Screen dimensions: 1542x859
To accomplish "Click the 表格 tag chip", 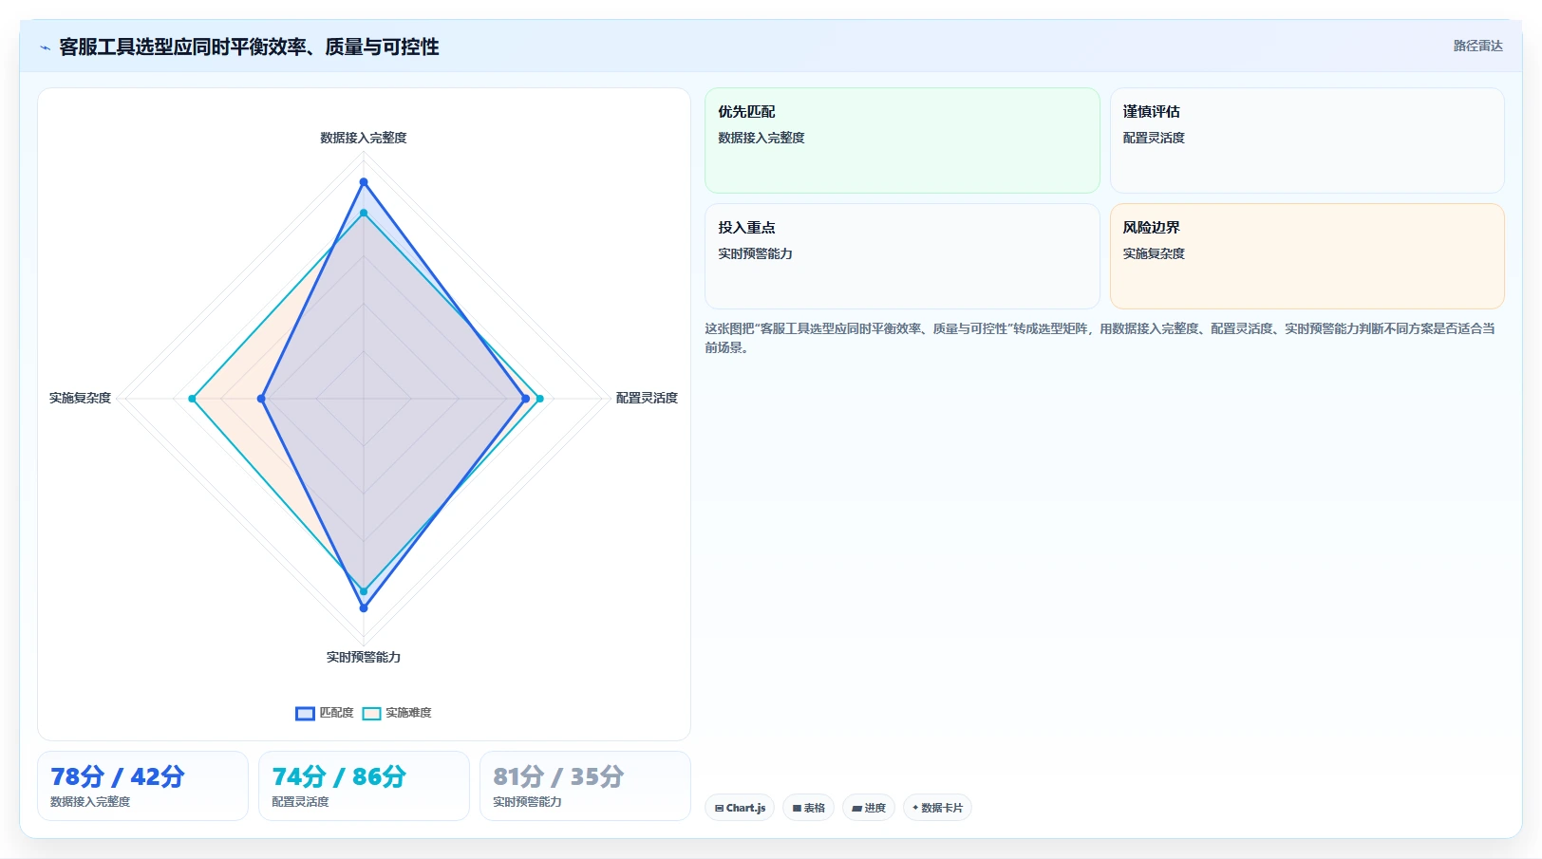I will [808, 808].
